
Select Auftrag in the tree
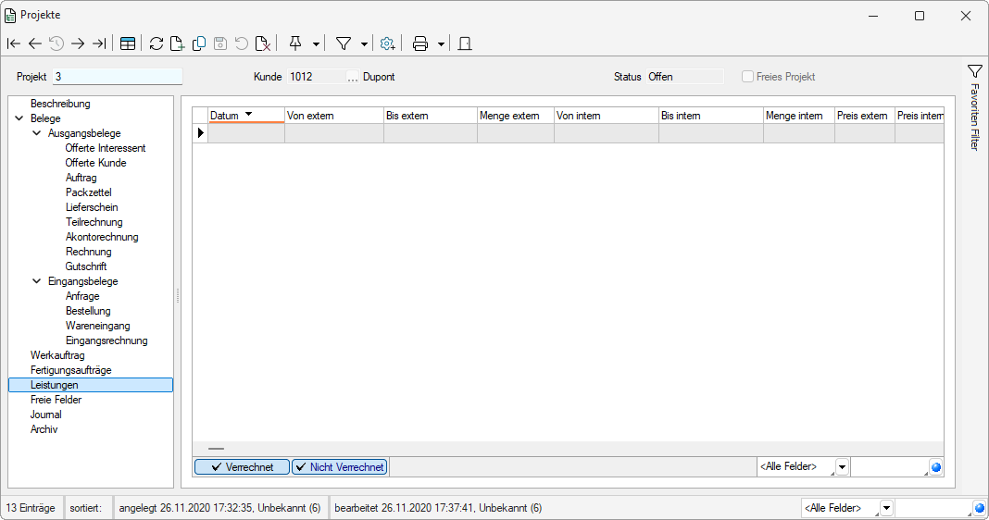81,178
